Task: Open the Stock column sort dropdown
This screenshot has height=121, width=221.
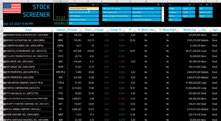Action: coord(52,31)
